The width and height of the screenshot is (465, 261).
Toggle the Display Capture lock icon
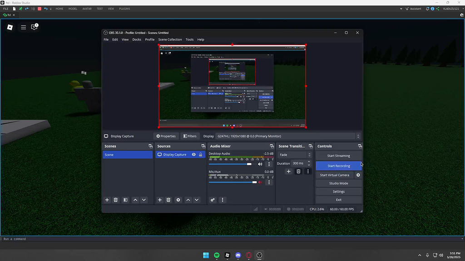point(200,155)
